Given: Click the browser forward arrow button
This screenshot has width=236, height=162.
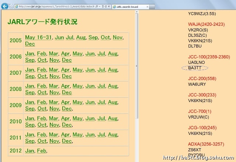Looking at the screenshot, I should click(11, 7).
